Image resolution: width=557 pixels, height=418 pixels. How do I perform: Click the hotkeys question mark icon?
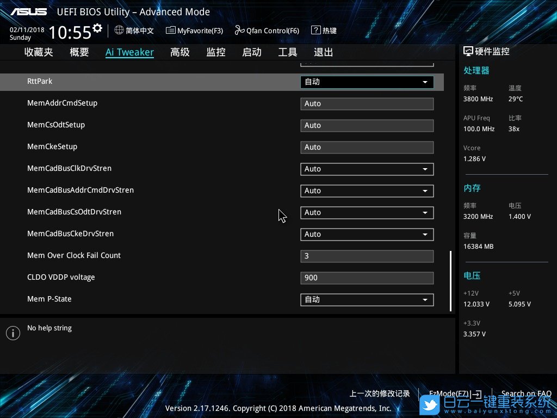315,30
